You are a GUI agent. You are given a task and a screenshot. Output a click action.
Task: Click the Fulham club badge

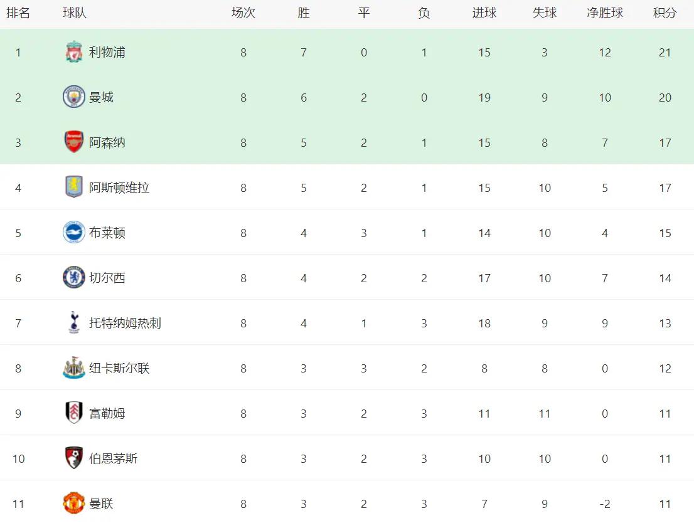74,413
